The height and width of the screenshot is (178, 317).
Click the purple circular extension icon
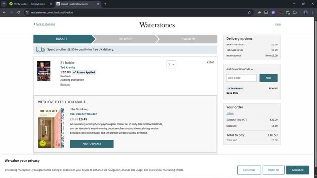point(273,12)
